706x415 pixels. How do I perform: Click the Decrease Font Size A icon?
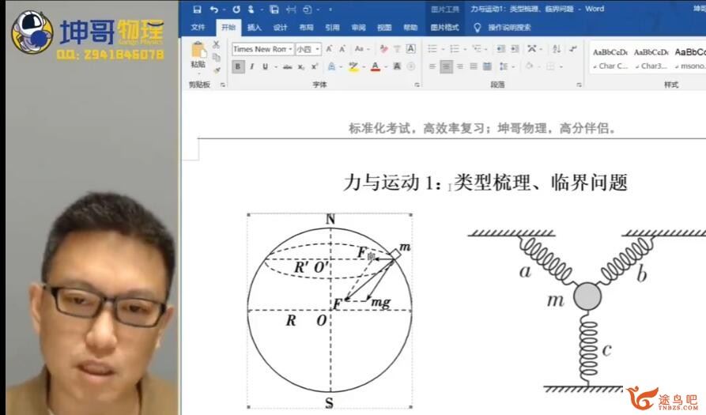click(342, 48)
